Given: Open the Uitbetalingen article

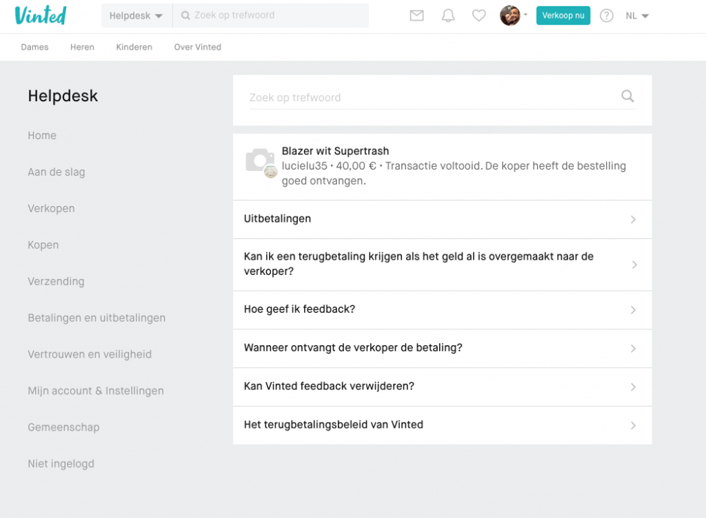Looking at the screenshot, I should 442,220.
